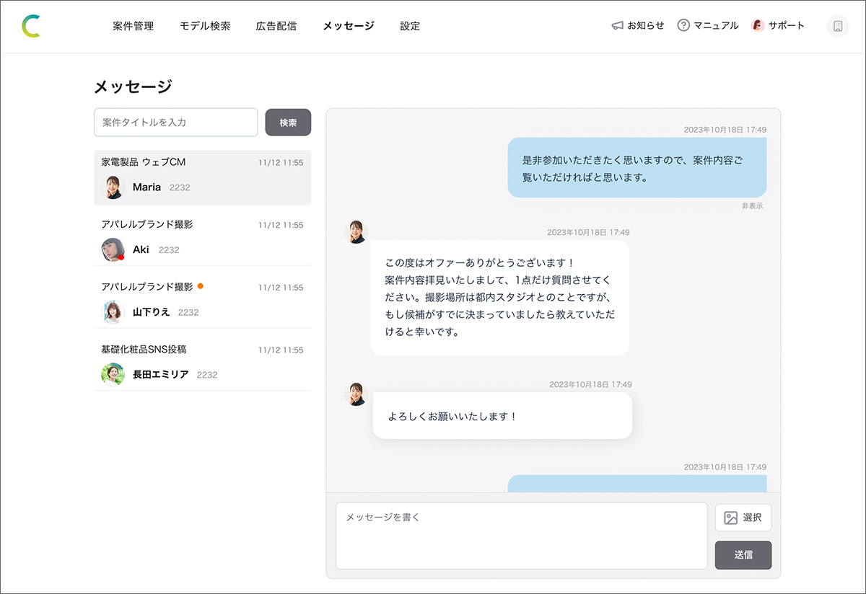This screenshot has width=866, height=594.
Task: Open the 設定 menu
Action: [410, 26]
